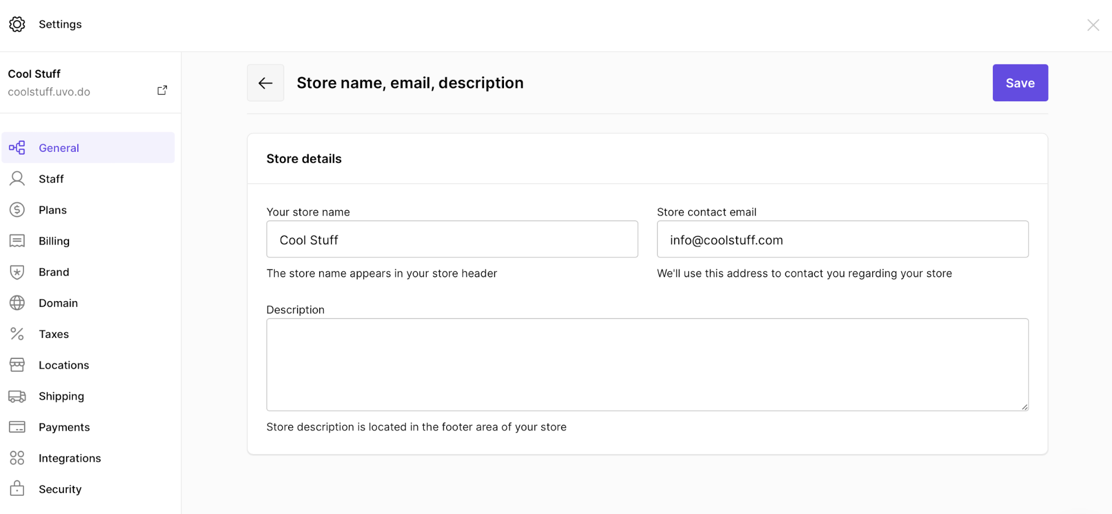1112x514 pixels.
Task: Select the Staff person icon
Action: (x=17, y=178)
